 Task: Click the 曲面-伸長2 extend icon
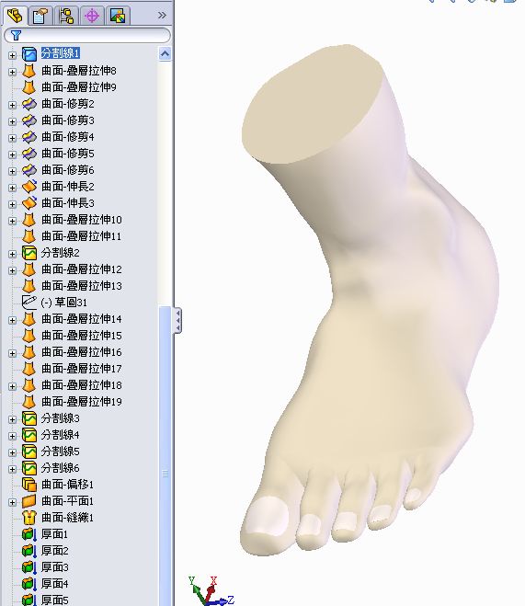coord(29,187)
